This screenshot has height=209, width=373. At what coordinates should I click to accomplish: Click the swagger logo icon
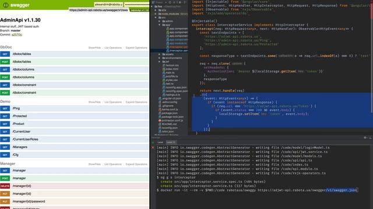click(x=6, y=5)
